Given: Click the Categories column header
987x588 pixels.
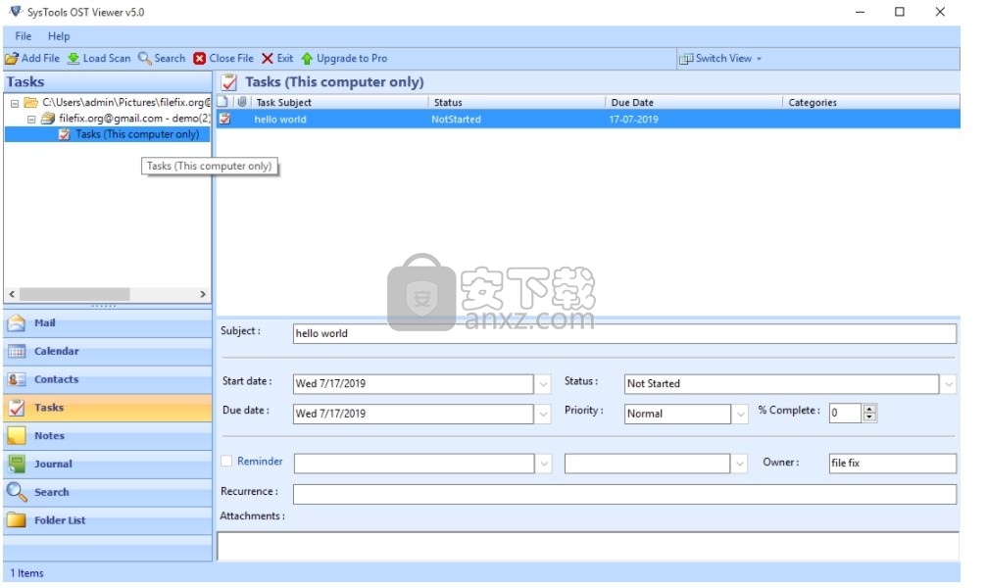Looking at the screenshot, I should [x=871, y=103].
